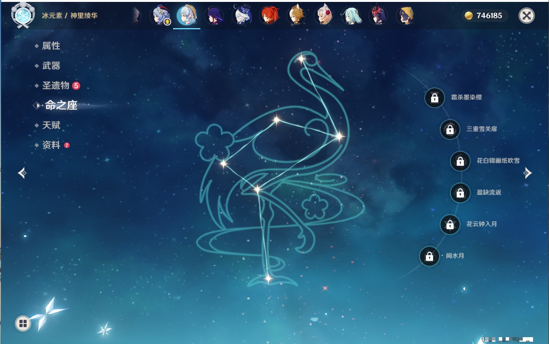Screen dimensions: 549x344
Task: Click the lock icon for 间水月
Action: click(430, 256)
